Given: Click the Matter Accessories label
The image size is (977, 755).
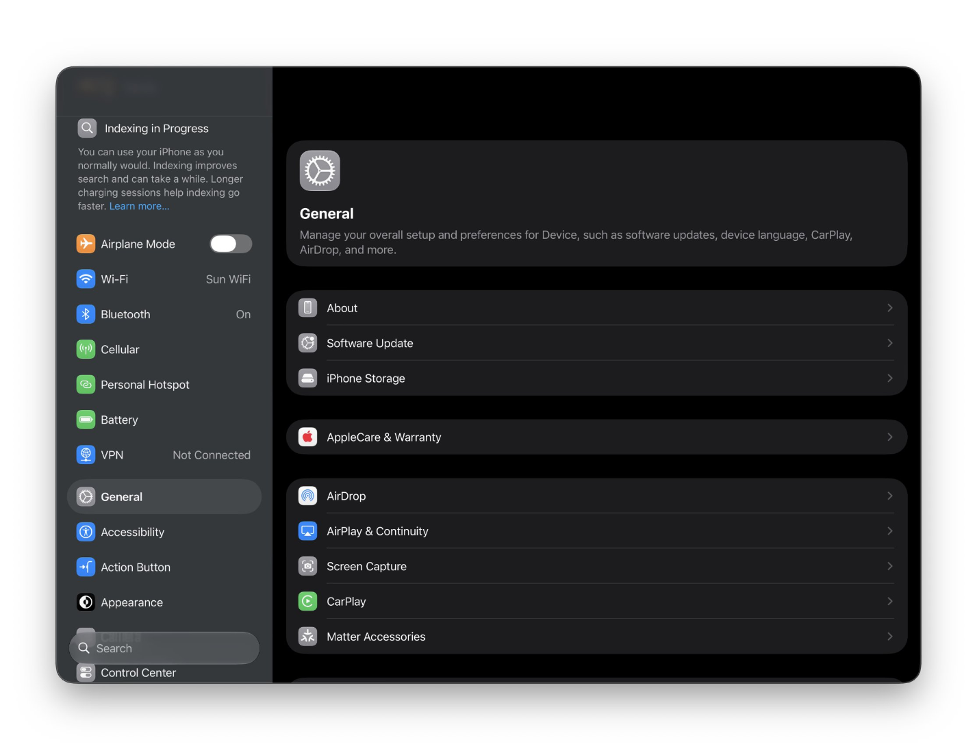Looking at the screenshot, I should coord(376,637).
